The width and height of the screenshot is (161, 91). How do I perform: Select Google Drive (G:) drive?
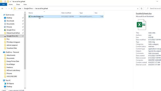click(12, 36)
